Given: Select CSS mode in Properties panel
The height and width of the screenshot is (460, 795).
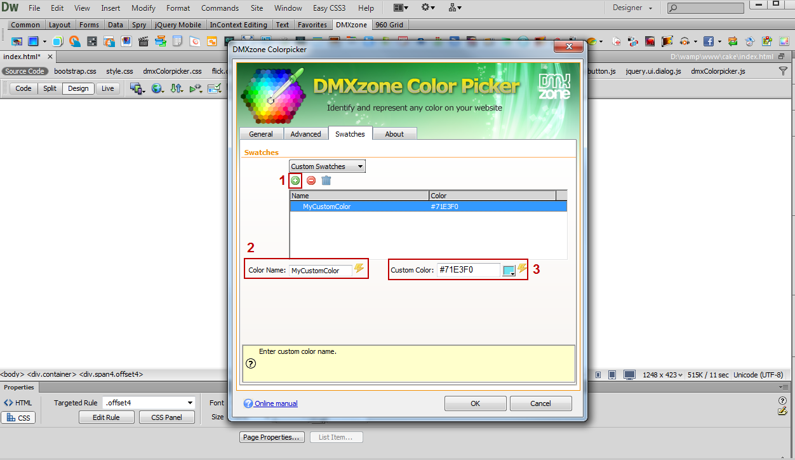Looking at the screenshot, I should click(18, 418).
